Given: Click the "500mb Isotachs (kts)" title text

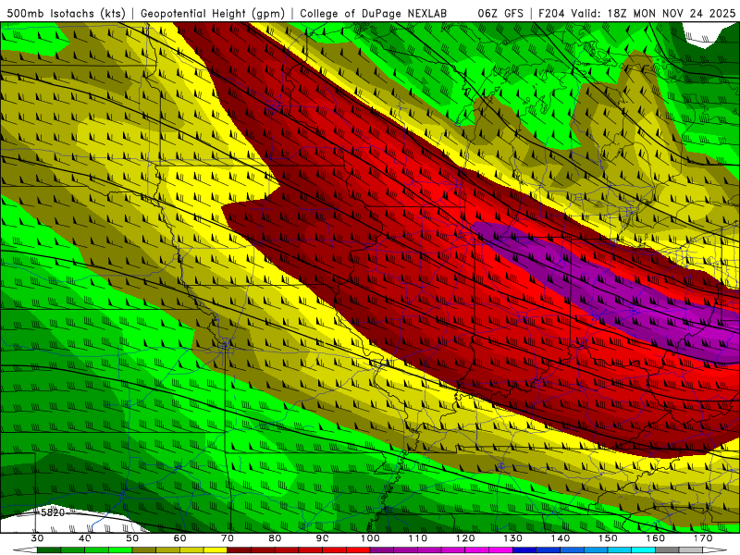Looking at the screenshot, I should tap(67, 13).
